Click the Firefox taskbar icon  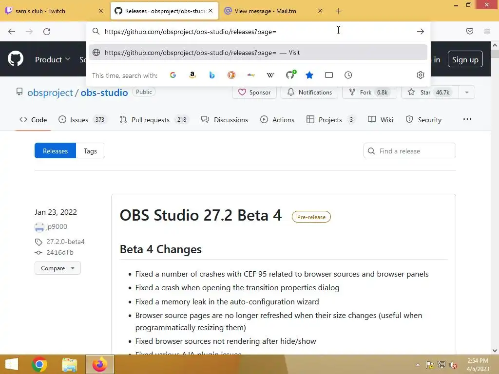[99, 364]
